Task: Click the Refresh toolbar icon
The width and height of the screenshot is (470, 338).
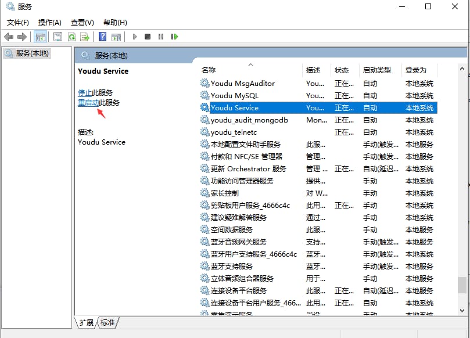Action: point(71,37)
